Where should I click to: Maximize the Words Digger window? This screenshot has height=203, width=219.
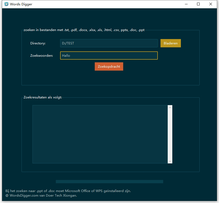pyautogui.click(x=198, y=4)
